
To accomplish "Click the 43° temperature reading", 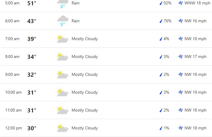I will pyautogui.click(x=32, y=21).
